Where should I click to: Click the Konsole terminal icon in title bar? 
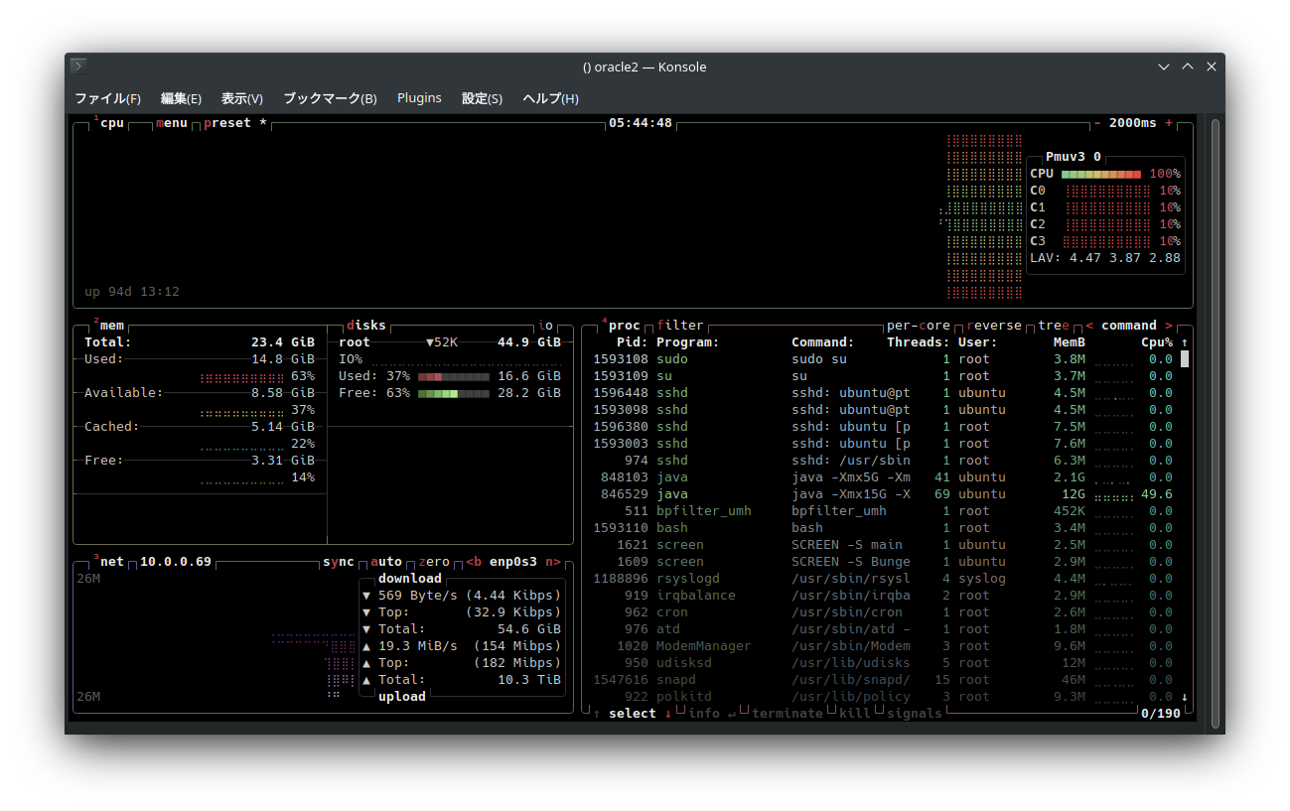click(78, 67)
